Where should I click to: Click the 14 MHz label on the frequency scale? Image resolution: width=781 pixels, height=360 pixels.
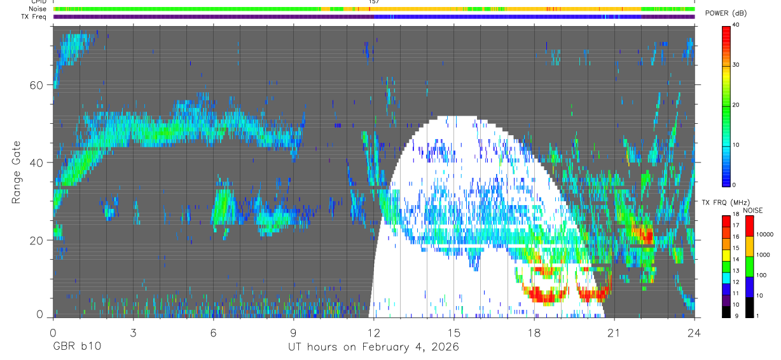[x=735, y=259]
